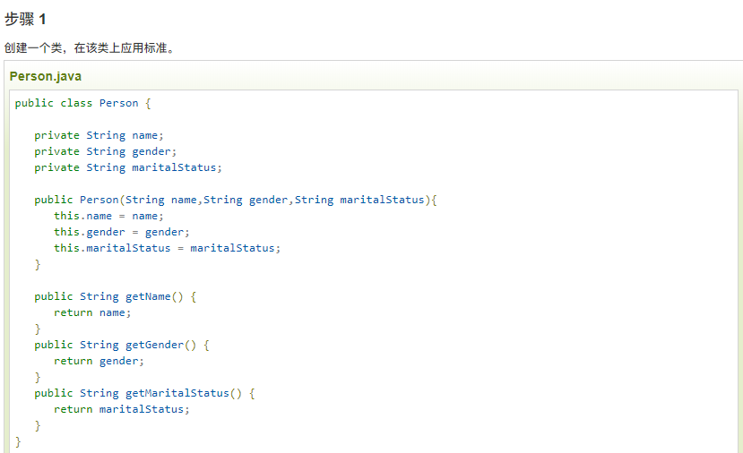Click the "public class Person {" line
Viewport: 743px width, 453px height.
[83, 103]
